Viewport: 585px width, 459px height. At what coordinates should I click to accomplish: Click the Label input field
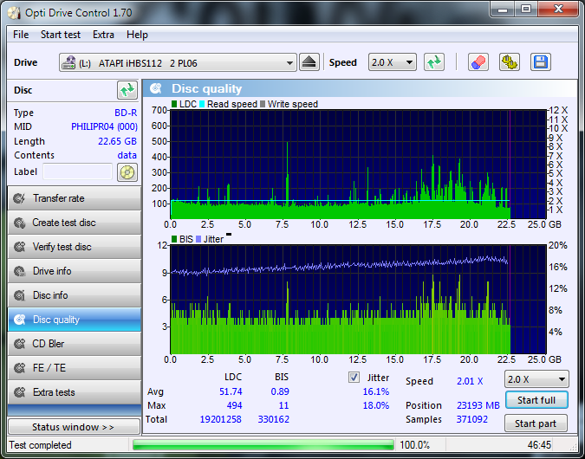(78, 171)
